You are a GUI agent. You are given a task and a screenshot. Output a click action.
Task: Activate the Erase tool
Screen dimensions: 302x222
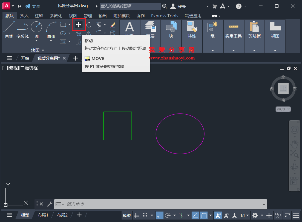113,25
